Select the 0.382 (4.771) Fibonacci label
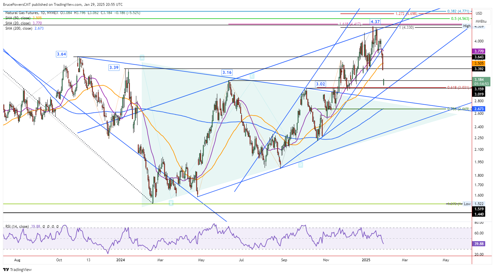495x275 pixels. coord(458,11)
